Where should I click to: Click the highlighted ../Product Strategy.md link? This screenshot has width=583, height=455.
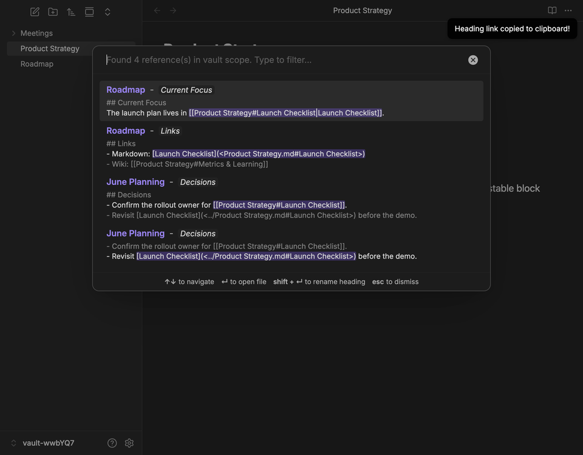246,256
